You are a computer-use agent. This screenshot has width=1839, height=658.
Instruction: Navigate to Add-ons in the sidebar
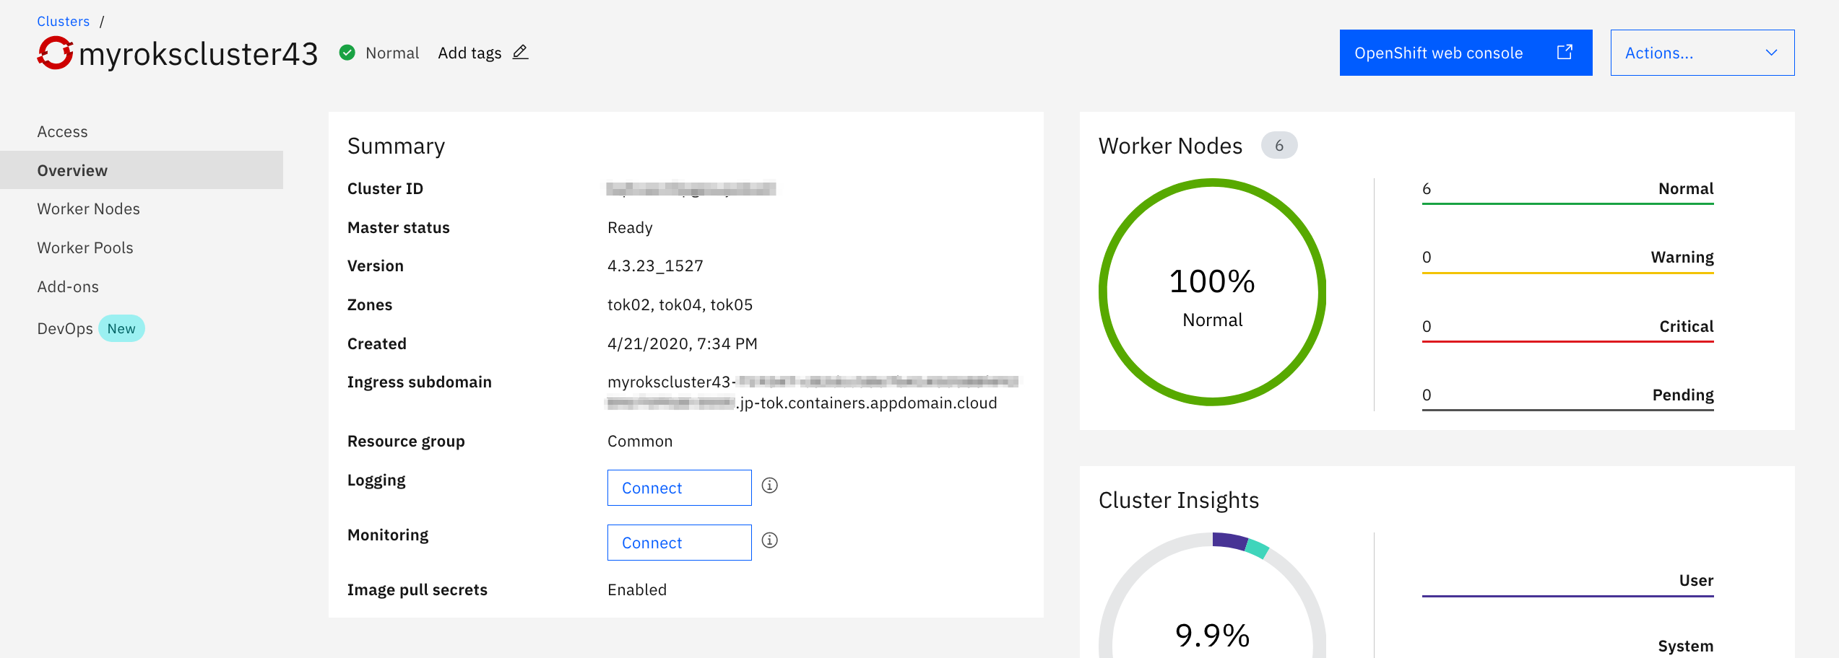point(68,287)
